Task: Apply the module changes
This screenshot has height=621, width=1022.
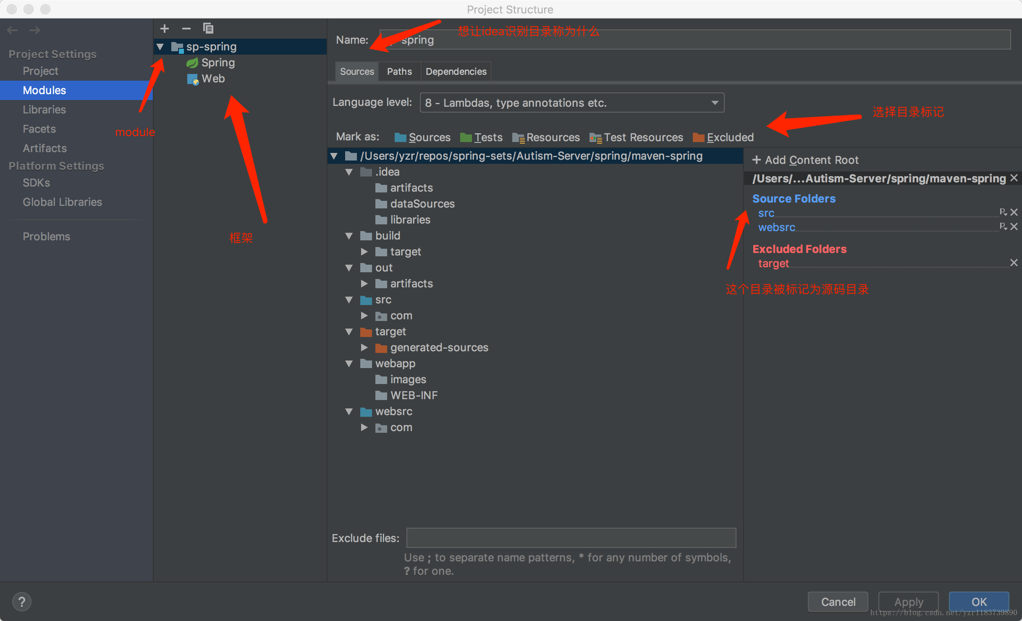Action: (x=908, y=602)
